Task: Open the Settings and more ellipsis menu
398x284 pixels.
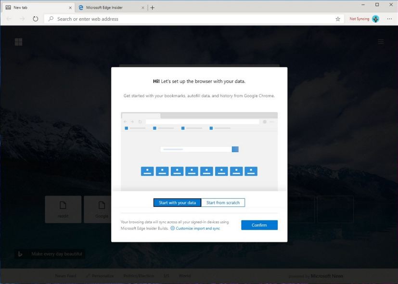Action: (390, 19)
